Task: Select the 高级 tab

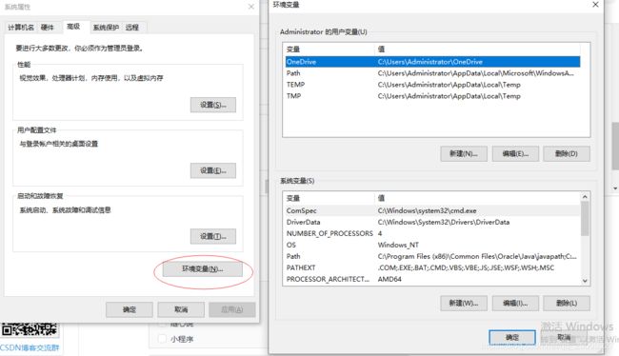Action: pyautogui.click(x=73, y=27)
